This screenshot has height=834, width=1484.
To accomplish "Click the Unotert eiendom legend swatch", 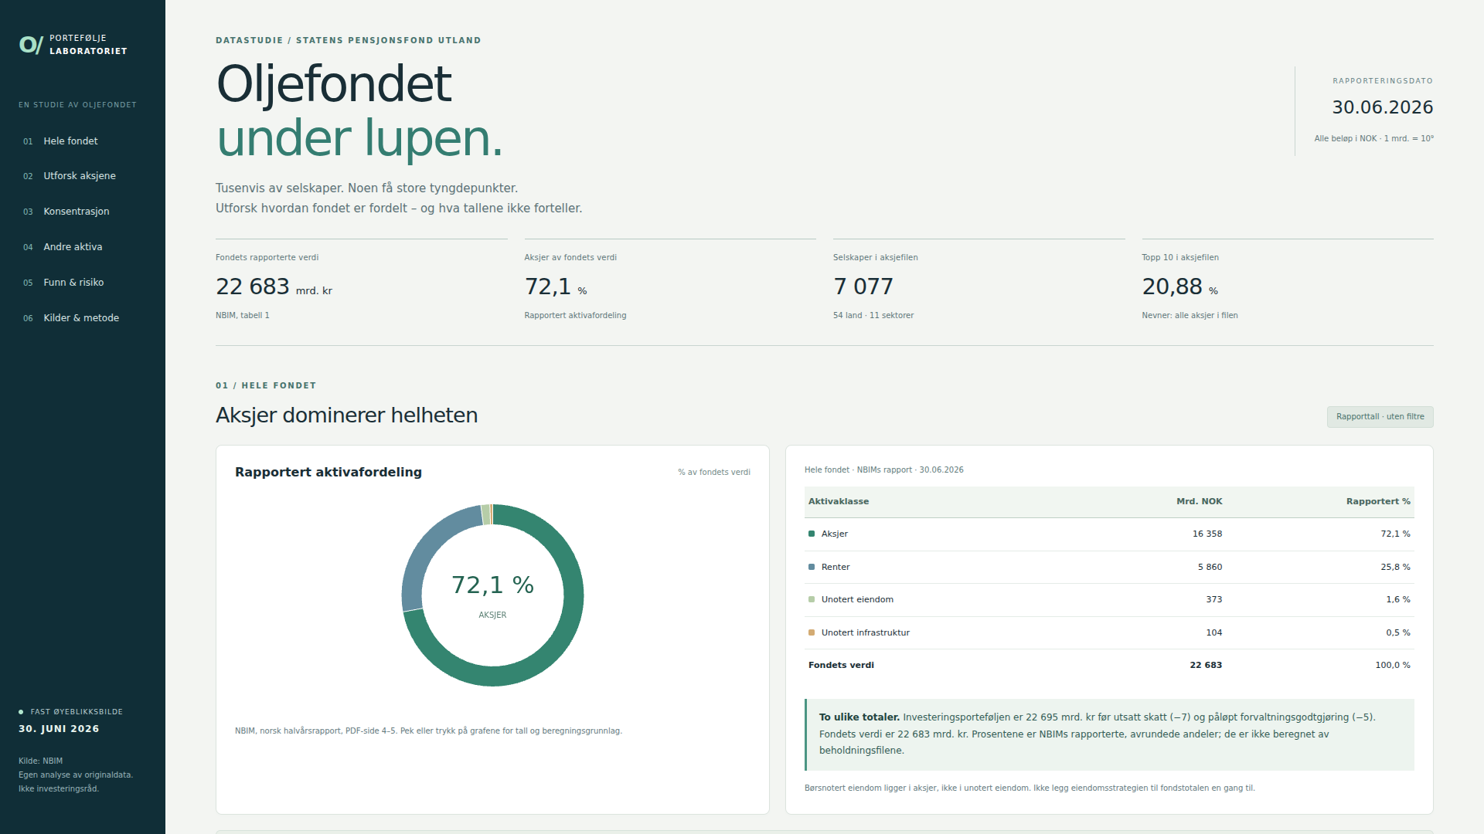I will click(x=812, y=599).
